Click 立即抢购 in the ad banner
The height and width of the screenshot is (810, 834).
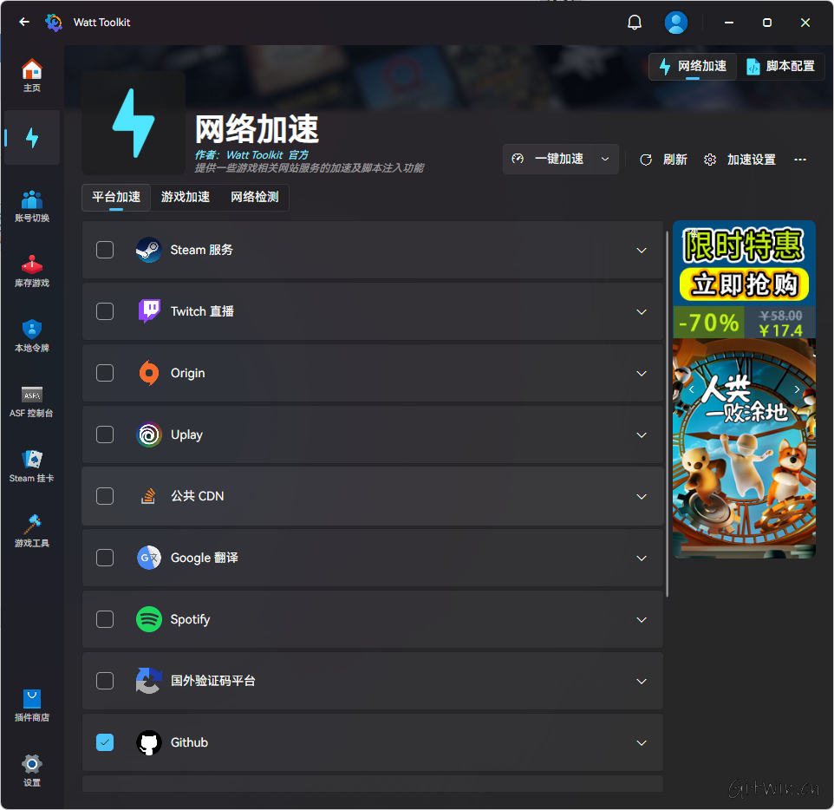[x=744, y=284]
